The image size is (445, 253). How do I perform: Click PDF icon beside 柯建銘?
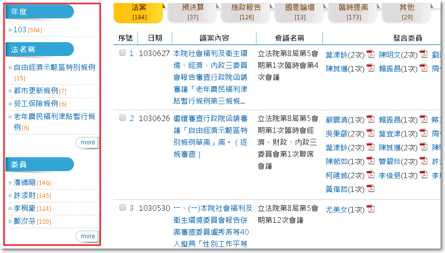click(370, 175)
